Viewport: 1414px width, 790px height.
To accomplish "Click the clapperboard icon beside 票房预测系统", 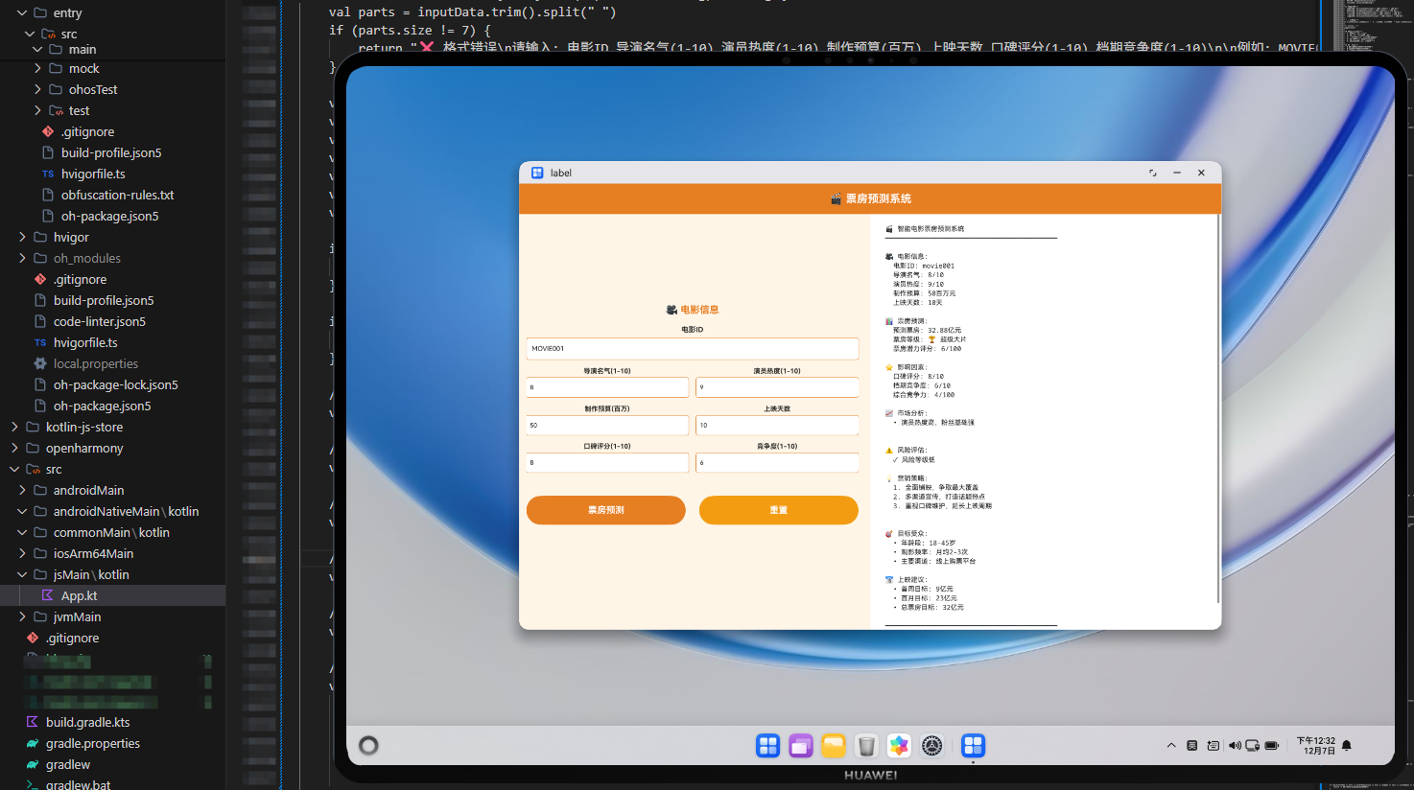I will coord(836,198).
